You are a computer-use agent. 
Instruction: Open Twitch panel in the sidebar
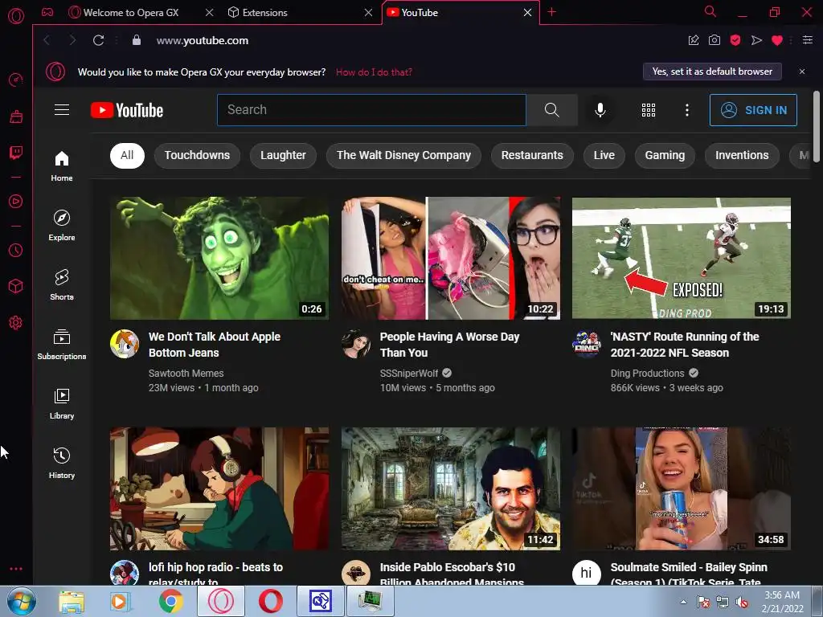coord(16,153)
